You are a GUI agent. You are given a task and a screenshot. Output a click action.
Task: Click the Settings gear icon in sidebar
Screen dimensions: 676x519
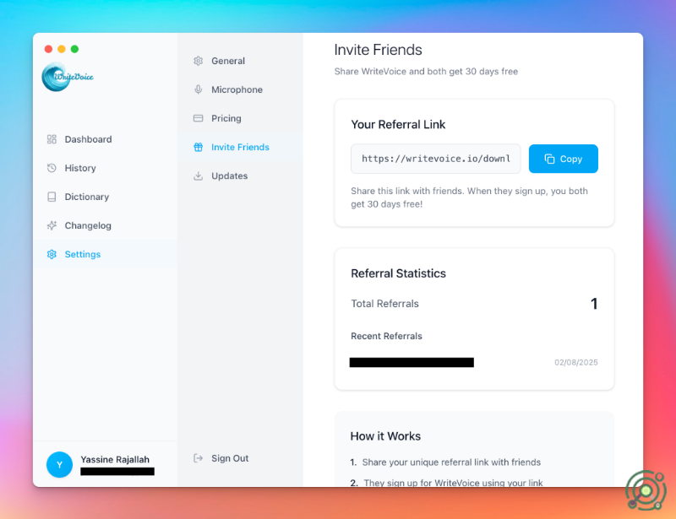click(x=52, y=254)
